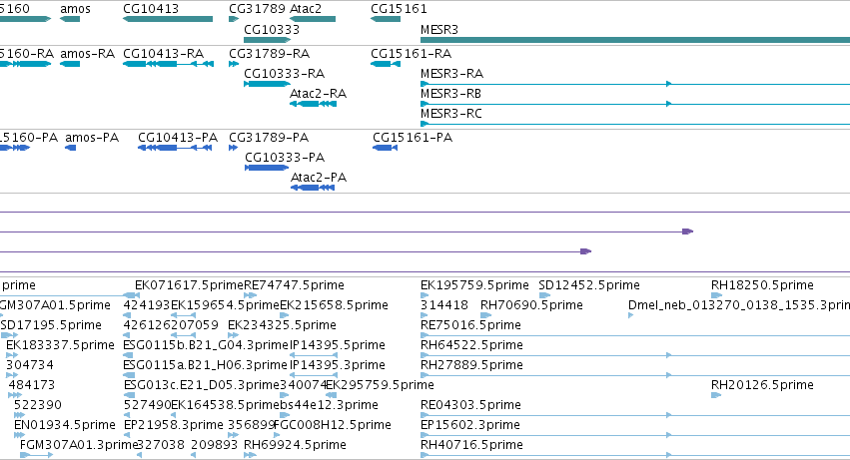Select the SD17195.5prime EST label
Screen dimensions: 850x460
point(52,325)
